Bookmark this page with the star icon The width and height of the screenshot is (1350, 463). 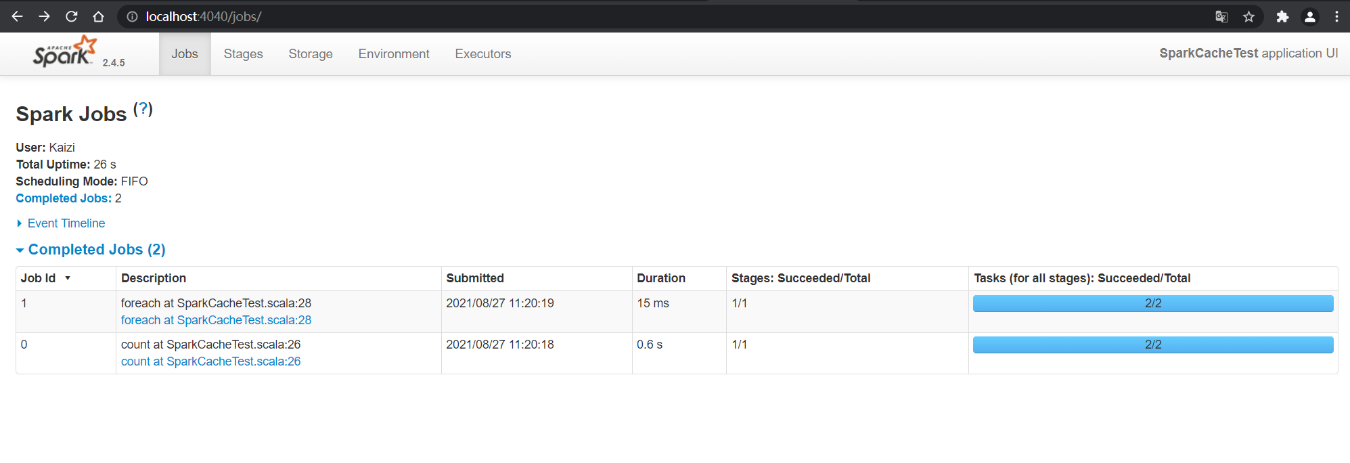pos(1249,17)
